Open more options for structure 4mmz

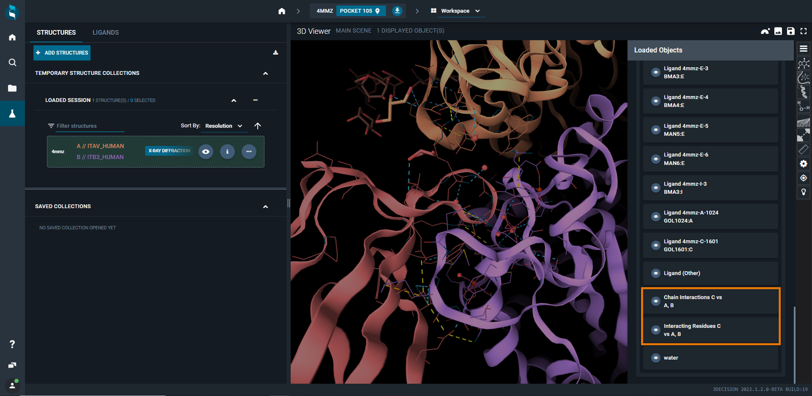pos(249,151)
